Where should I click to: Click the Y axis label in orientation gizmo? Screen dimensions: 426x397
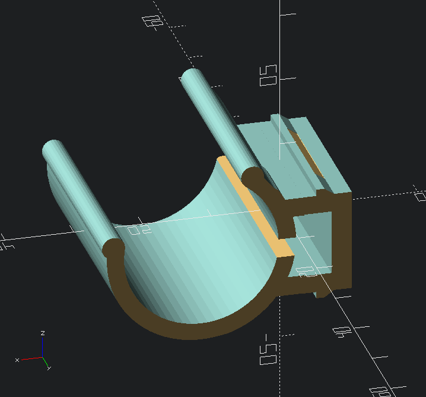click(x=49, y=368)
